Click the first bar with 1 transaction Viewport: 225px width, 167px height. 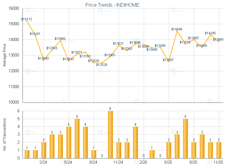[x=27, y=154]
